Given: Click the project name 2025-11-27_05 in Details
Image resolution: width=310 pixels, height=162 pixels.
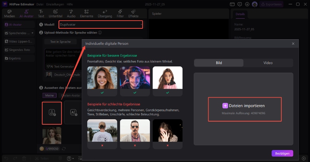Looking at the screenshot, I should [x=244, y=29].
